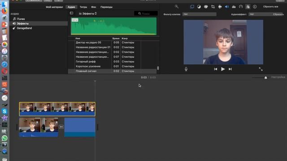
Task: Click Сбросить все button
Action: pos(270,7)
